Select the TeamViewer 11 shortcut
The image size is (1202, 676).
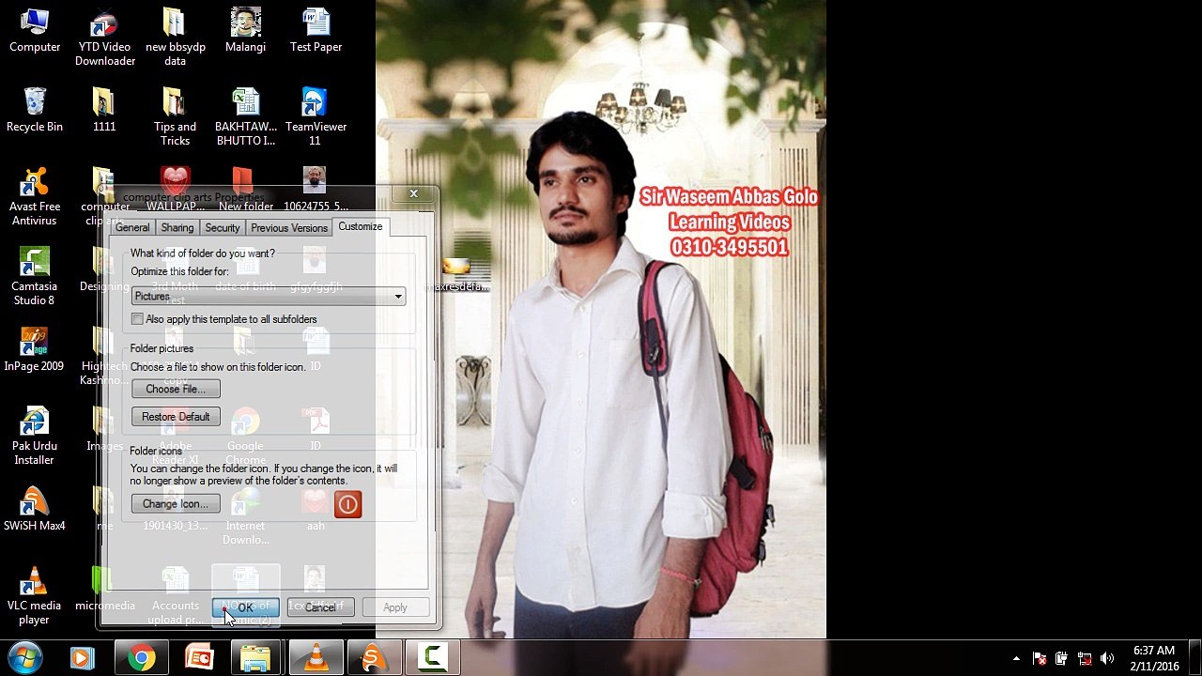316,117
